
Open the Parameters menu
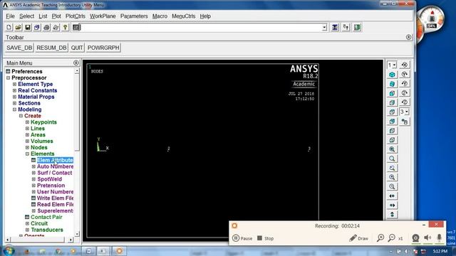click(x=134, y=16)
